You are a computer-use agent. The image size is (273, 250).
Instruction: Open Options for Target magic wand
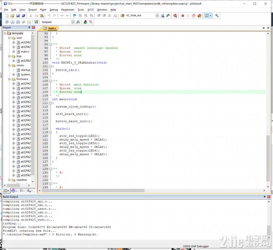[x=78, y=22]
